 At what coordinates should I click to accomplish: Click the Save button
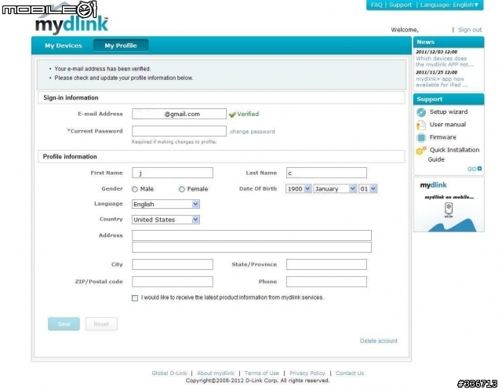click(64, 324)
